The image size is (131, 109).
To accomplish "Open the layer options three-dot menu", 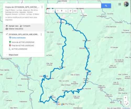I will pos(41,34).
